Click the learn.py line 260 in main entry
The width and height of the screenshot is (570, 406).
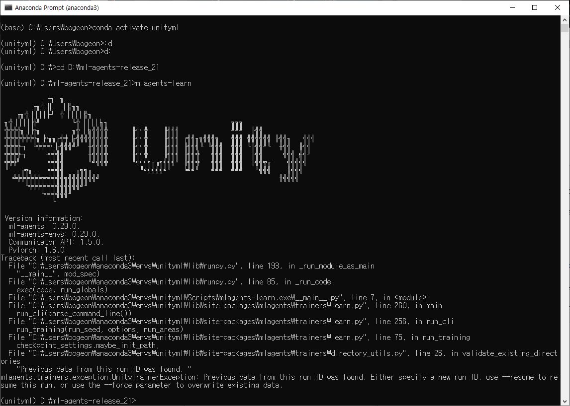point(225,306)
